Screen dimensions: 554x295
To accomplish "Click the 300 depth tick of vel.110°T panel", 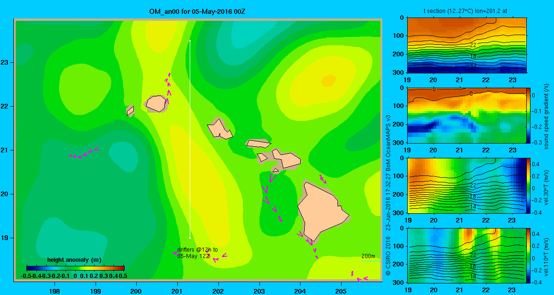I will [399, 282].
